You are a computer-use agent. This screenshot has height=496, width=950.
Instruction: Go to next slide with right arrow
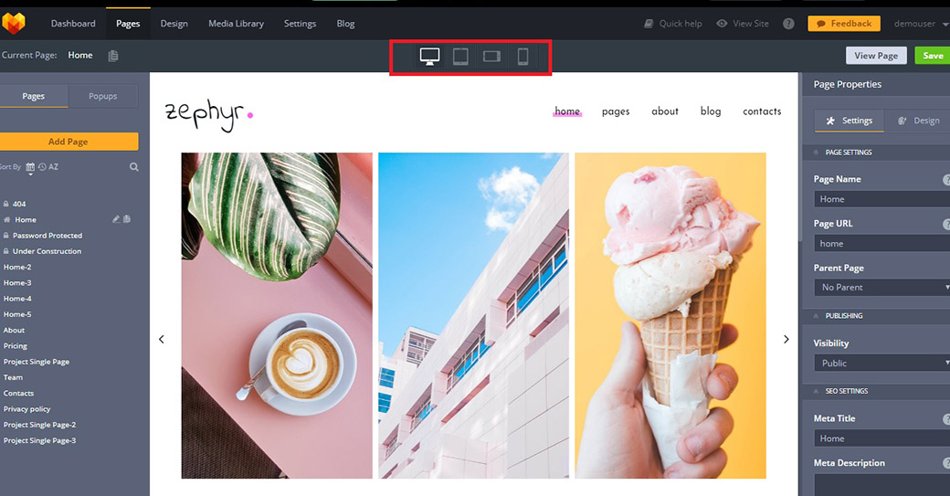tap(786, 339)
